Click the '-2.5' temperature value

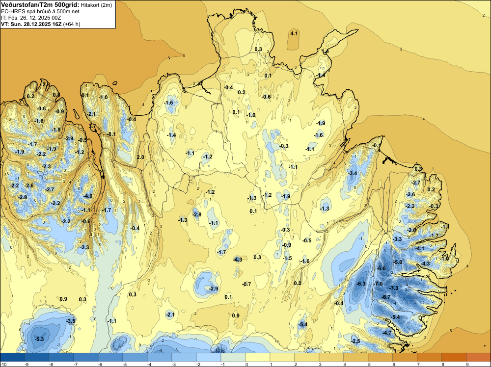coord(355,341)
